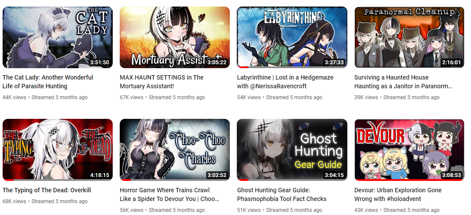Click the 4:18:15 duration badge
The image size is (471, 215).
point(100,175)
